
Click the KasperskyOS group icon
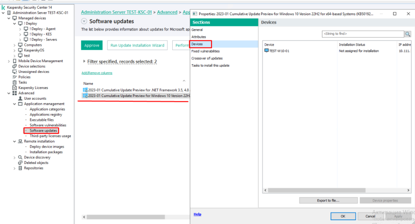(x=20, y=50)
